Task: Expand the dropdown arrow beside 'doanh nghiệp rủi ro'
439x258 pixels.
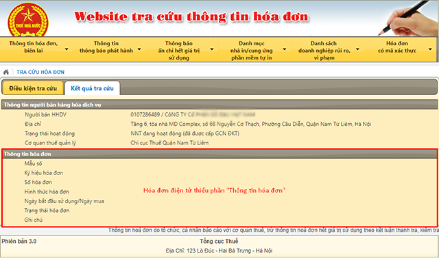Action: [357, 49]
